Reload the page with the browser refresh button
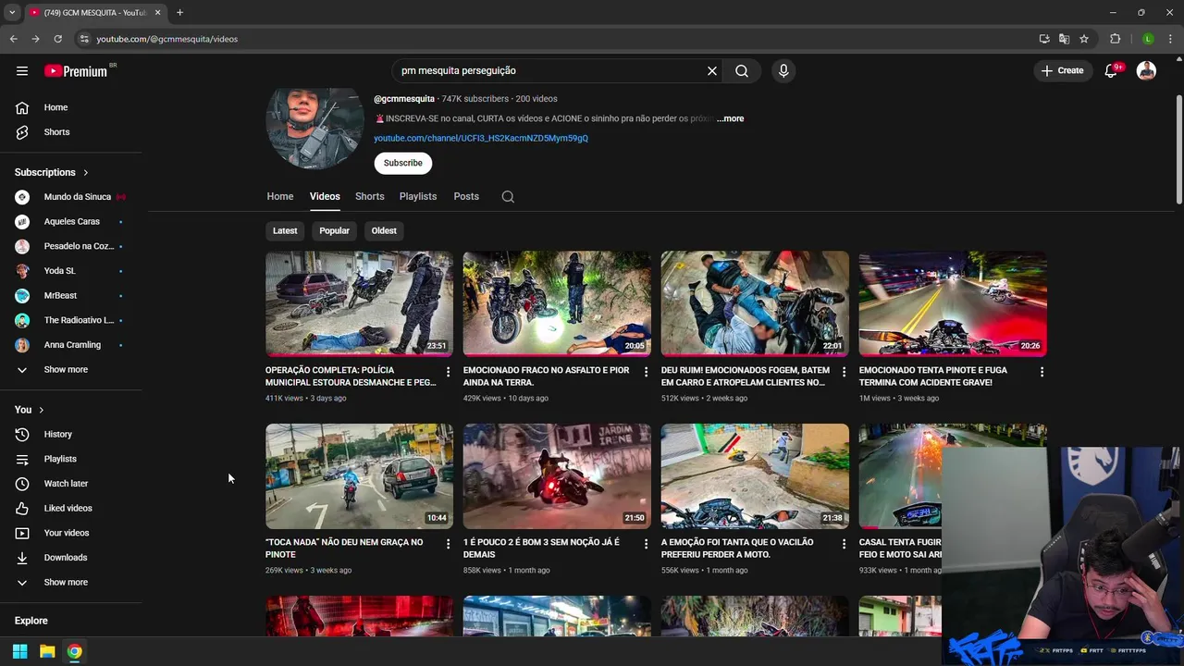1184x666 pixels. 57,39
